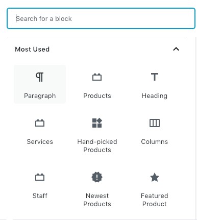Screen dimensions: 197x220
Task: Click the Services label text
Action: pyautogui.click(x=40, y=142)
